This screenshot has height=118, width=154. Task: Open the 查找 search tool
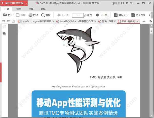[46, 15]
